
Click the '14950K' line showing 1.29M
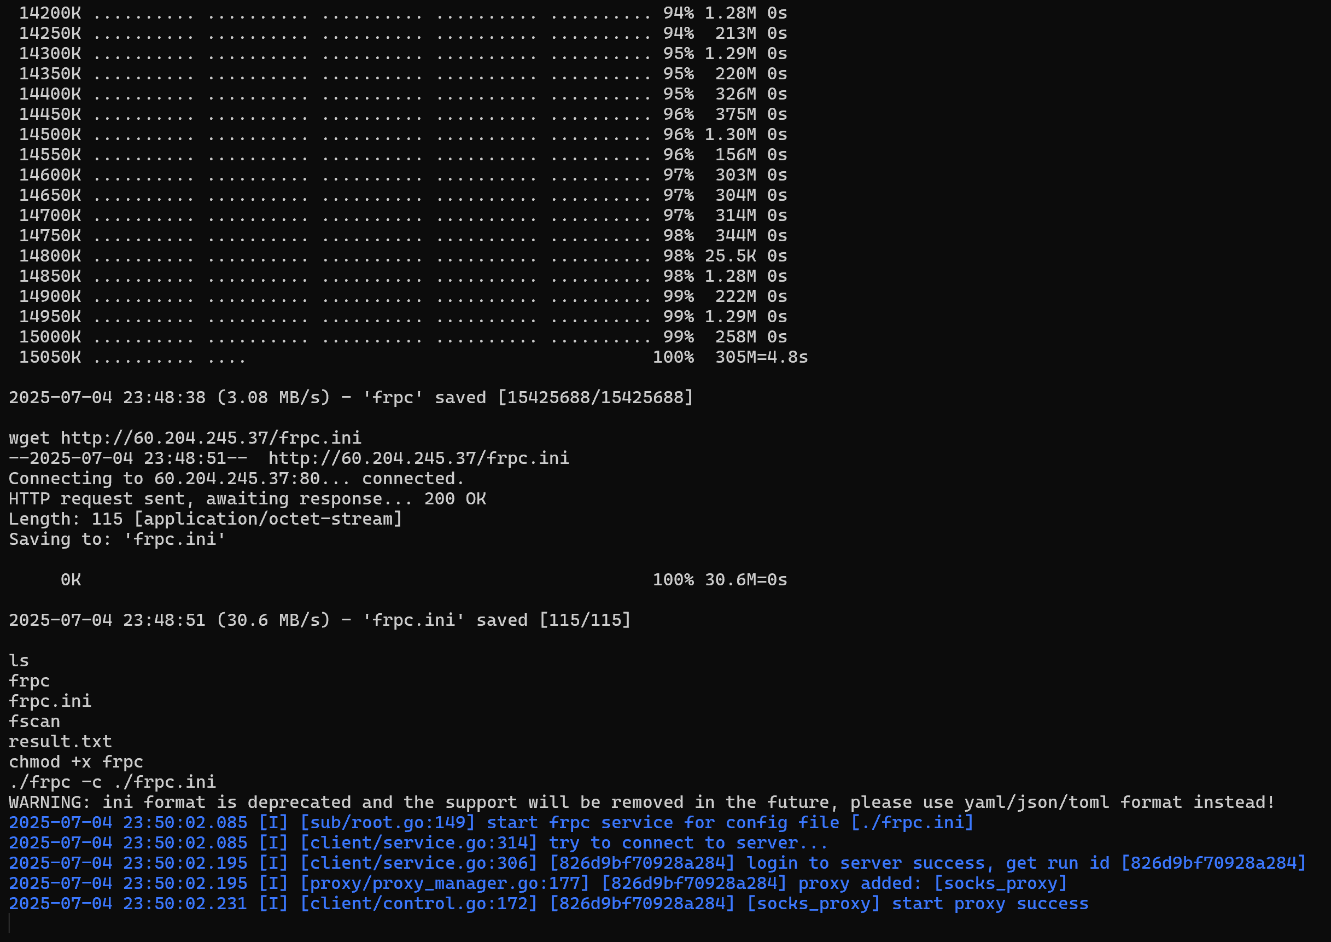403,317
